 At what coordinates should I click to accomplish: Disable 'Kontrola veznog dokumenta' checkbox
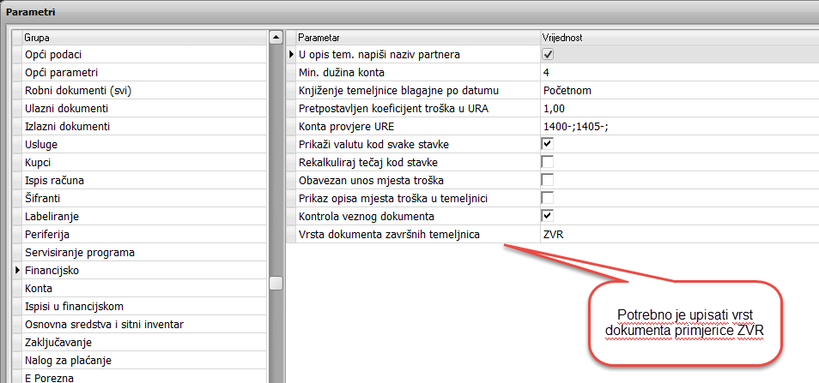click(548, 216)
